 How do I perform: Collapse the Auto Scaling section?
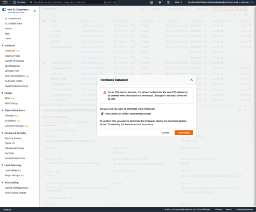[2, 183]
